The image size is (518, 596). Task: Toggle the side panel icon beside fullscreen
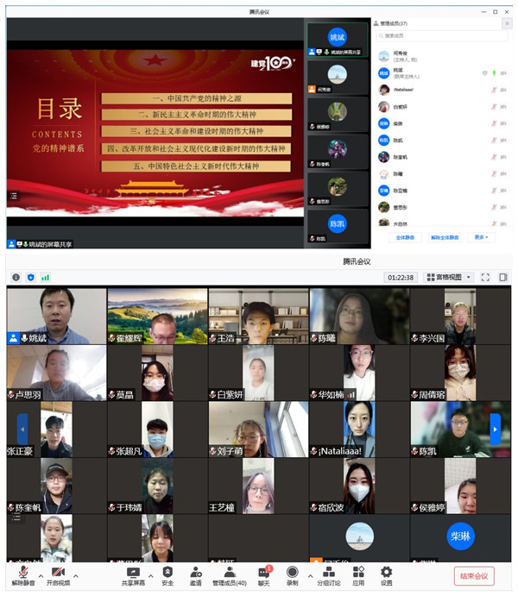[503, 277]
